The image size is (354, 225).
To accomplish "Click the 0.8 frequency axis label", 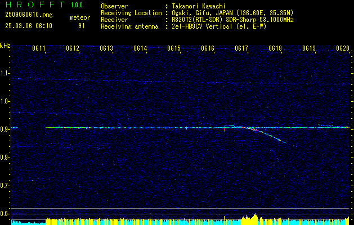I will point(5,157).
